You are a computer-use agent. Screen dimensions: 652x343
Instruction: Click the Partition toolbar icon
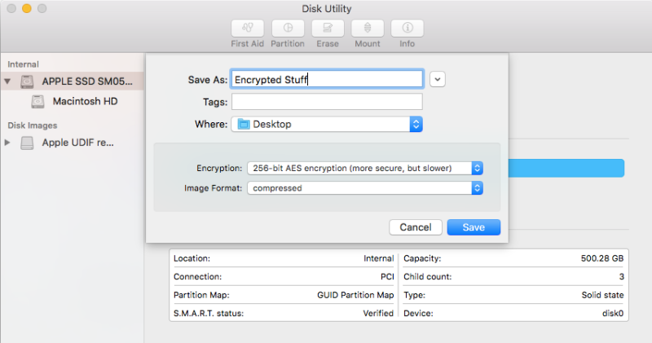[288, 29]
